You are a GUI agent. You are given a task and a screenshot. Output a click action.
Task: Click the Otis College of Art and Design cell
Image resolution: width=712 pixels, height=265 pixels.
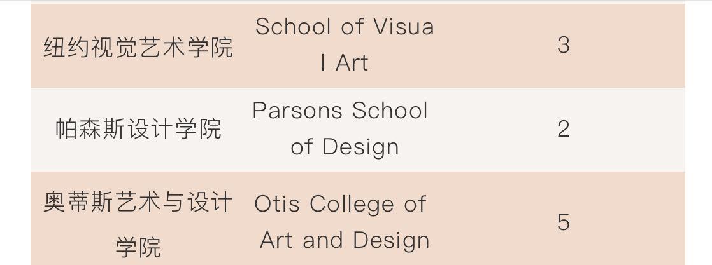point(341,222)
